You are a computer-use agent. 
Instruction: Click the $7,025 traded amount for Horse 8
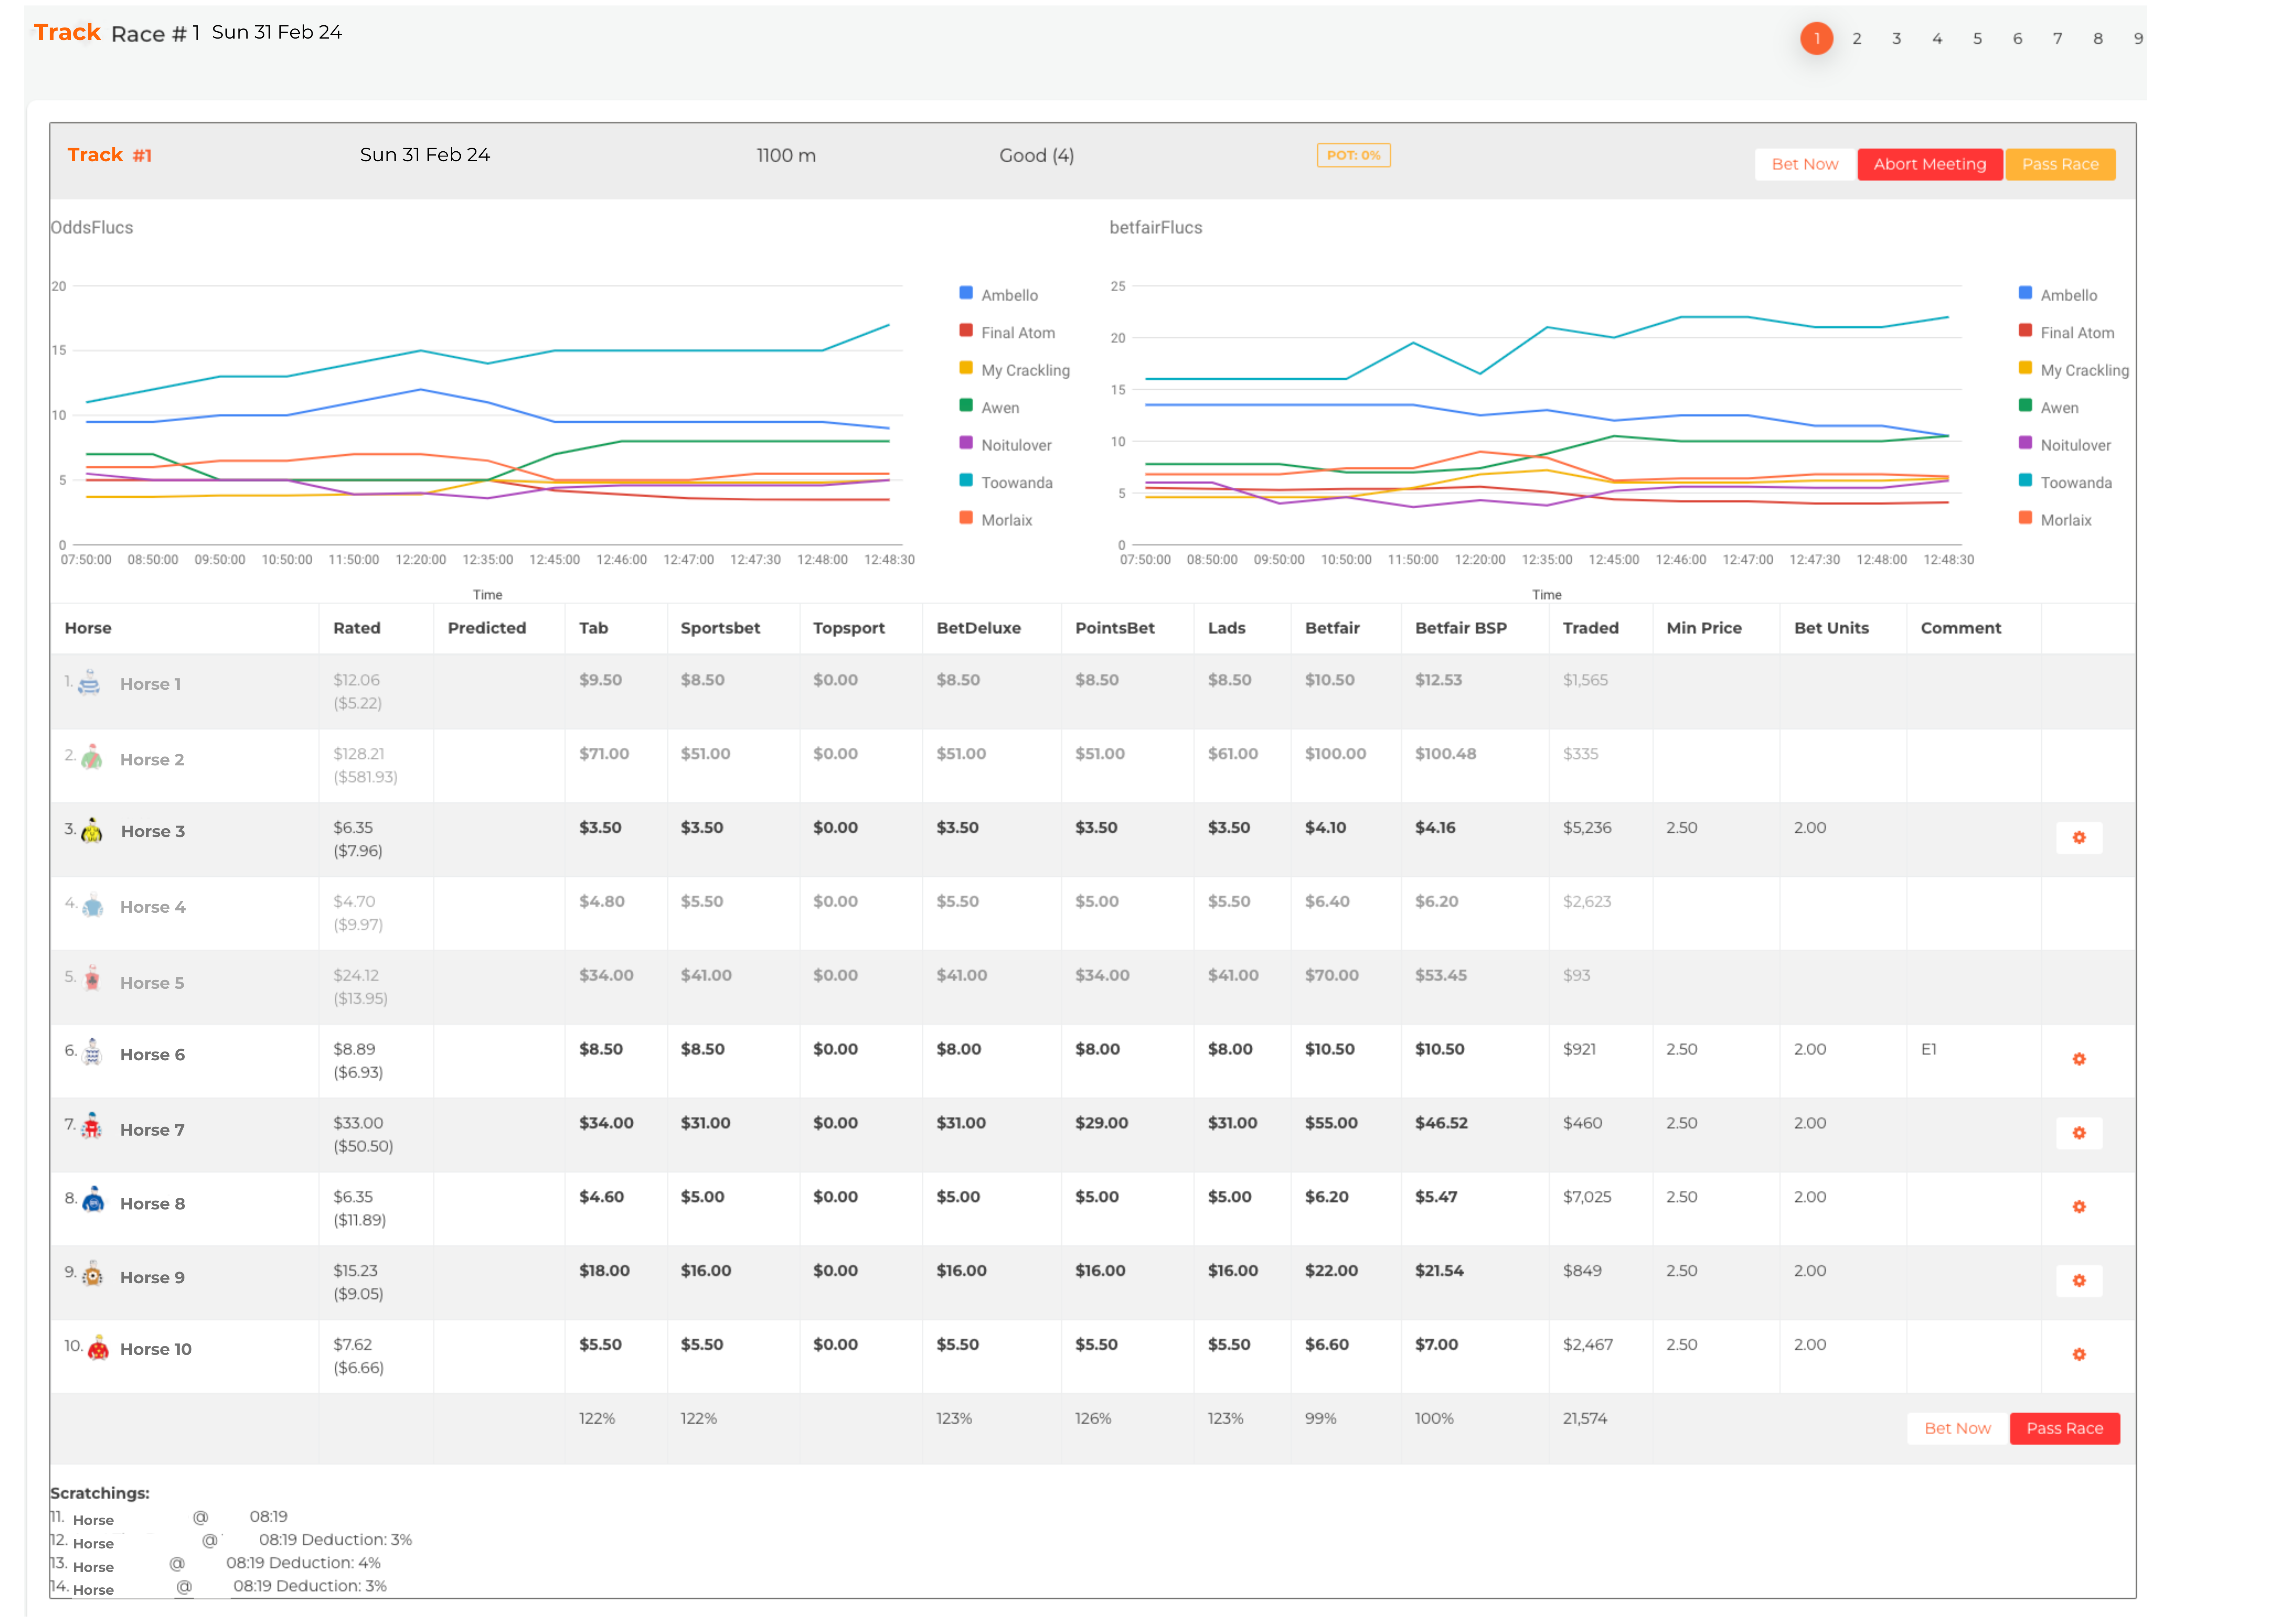[x=1587, y=1197]
